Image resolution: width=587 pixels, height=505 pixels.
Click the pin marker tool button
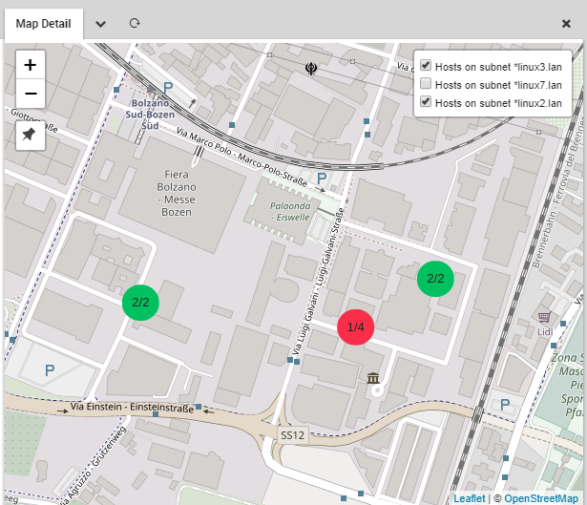31,136
